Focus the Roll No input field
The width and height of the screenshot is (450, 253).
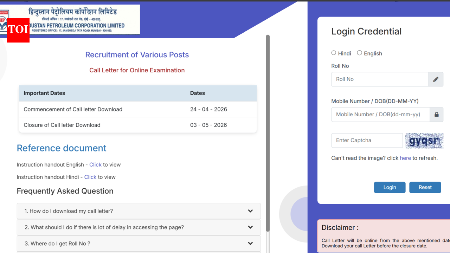click(380, 79)
